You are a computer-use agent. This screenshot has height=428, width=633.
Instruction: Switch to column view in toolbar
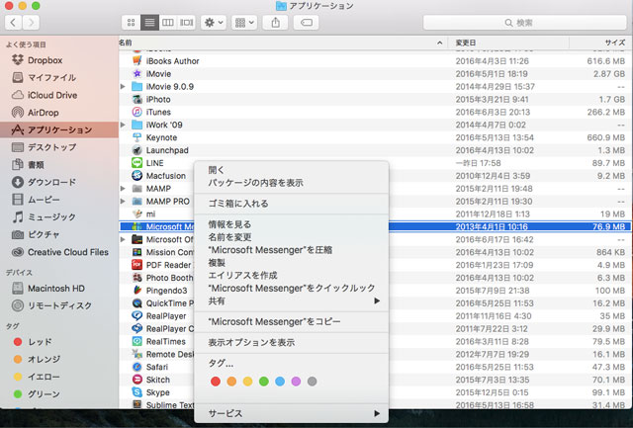pyautogui.click(x=168, y=23)
